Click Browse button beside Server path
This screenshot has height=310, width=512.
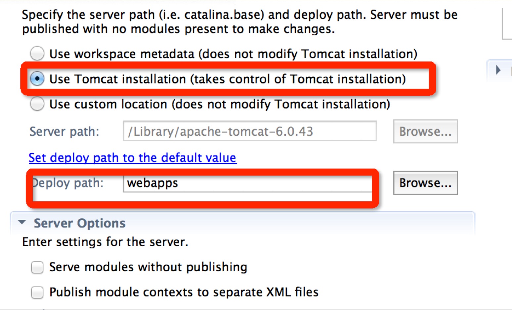pyautogui.click(x=425, y=131)
